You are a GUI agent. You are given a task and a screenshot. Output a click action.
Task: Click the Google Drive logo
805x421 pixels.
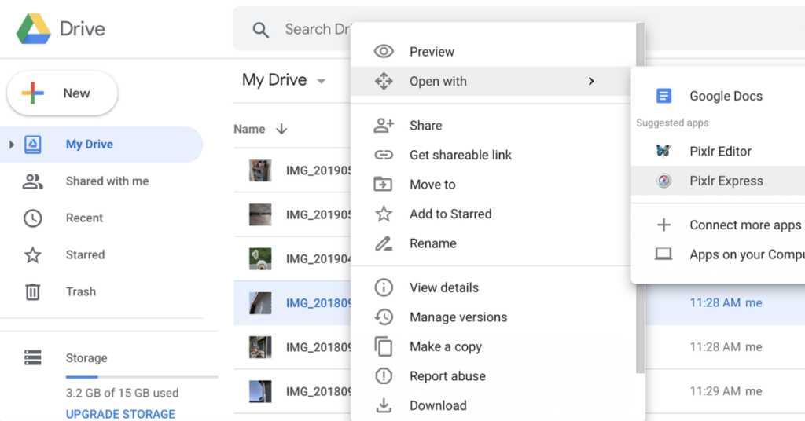click(x=34, y=29)
